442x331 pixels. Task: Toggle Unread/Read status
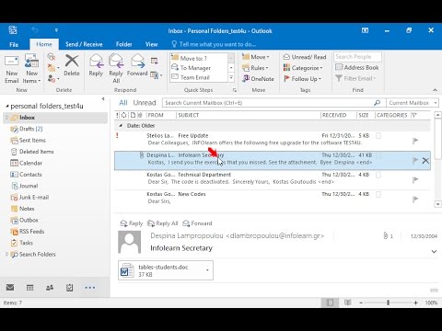coord(305,57)
